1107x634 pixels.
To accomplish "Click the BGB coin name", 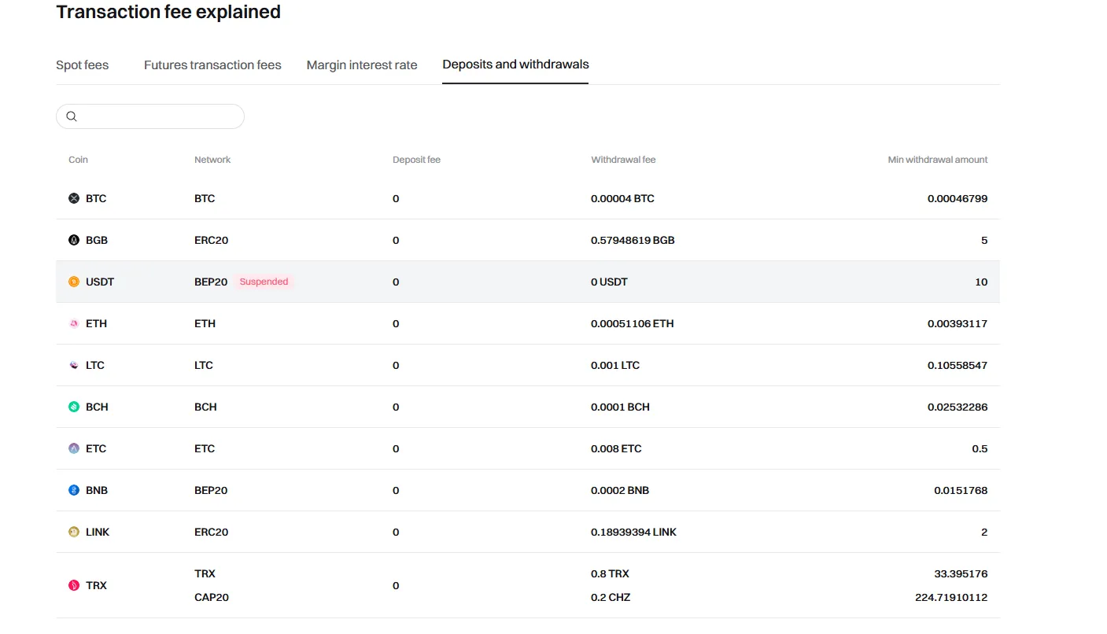I will pyautogui.click(x=97, y=240).
